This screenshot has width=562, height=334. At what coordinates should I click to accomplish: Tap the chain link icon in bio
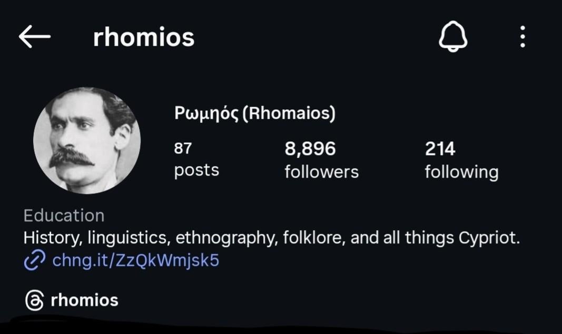point(35,260)
